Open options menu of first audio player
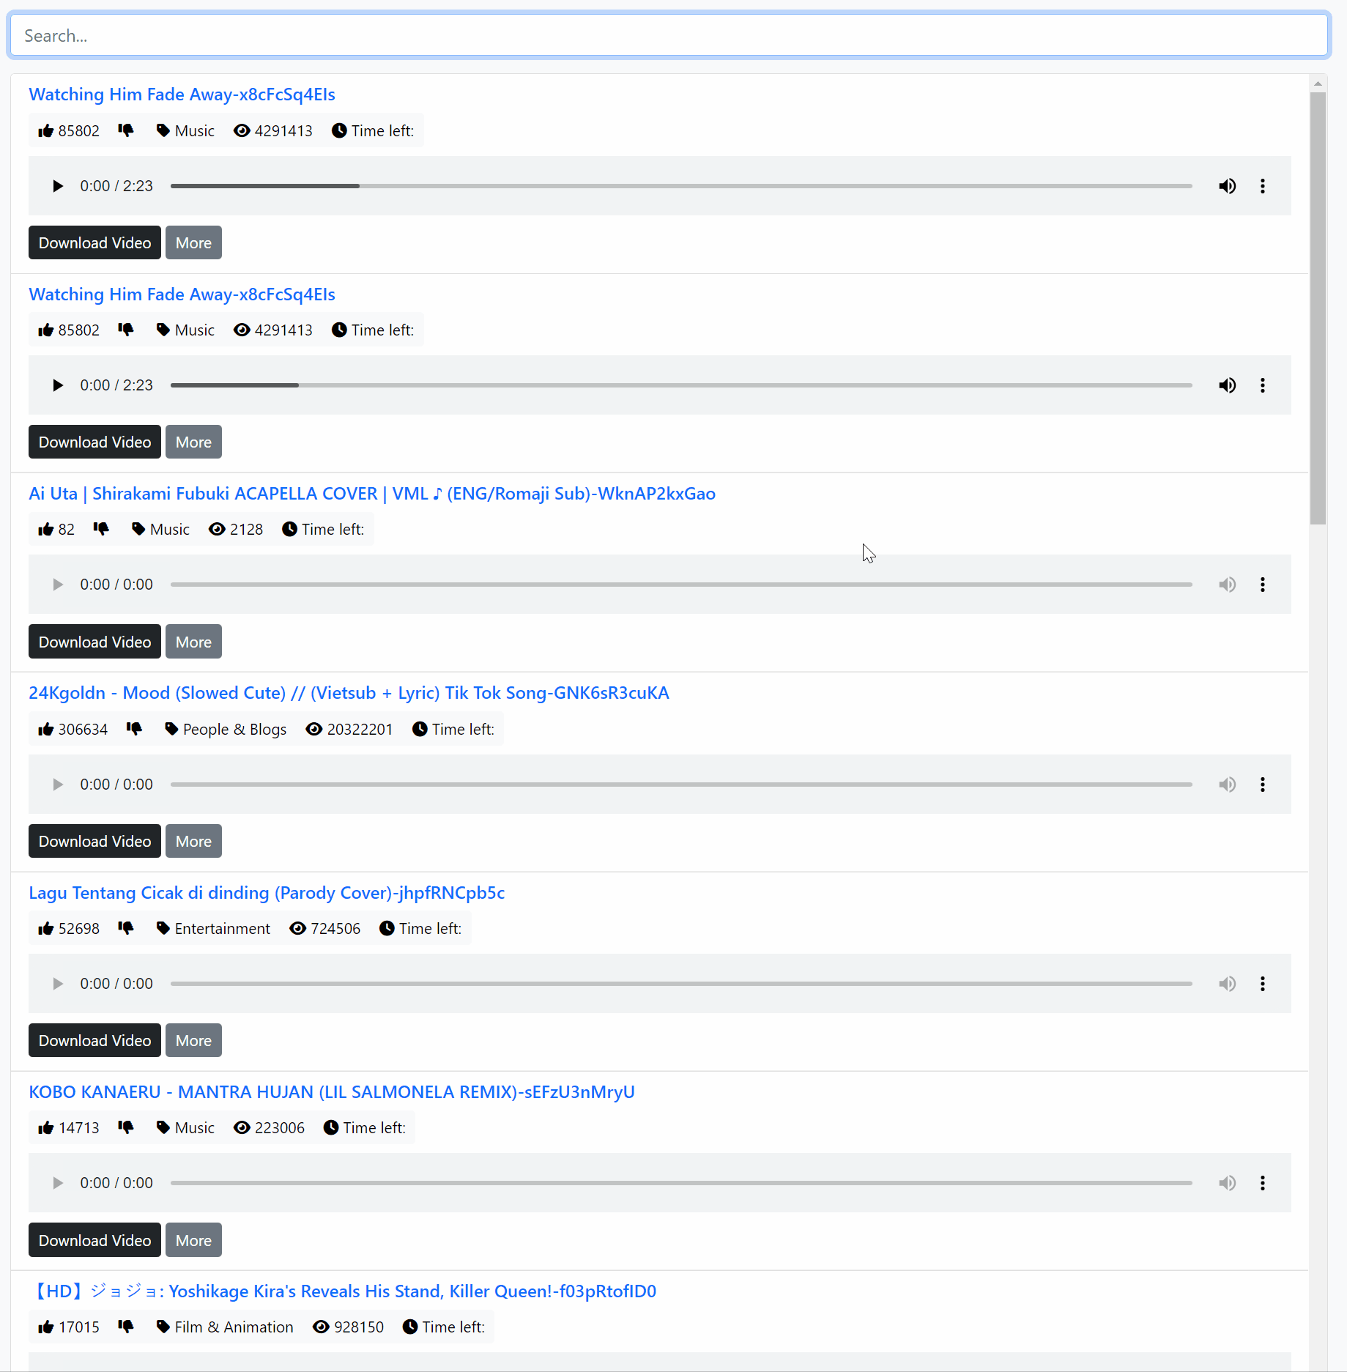Screen dimensions: 1347x1372 pos(1263,186)
